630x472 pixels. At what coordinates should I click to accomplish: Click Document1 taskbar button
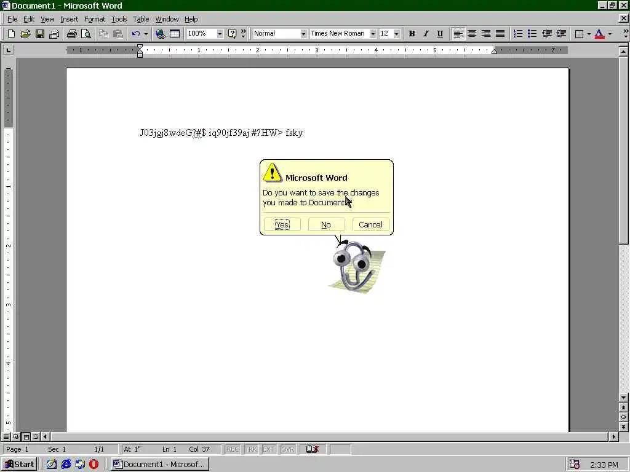click(x=159, y=465)
